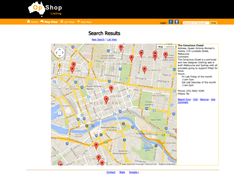Click the Op Shop Listing logo
This screenshot has height=174, width=234.
[x=44, y=9]
